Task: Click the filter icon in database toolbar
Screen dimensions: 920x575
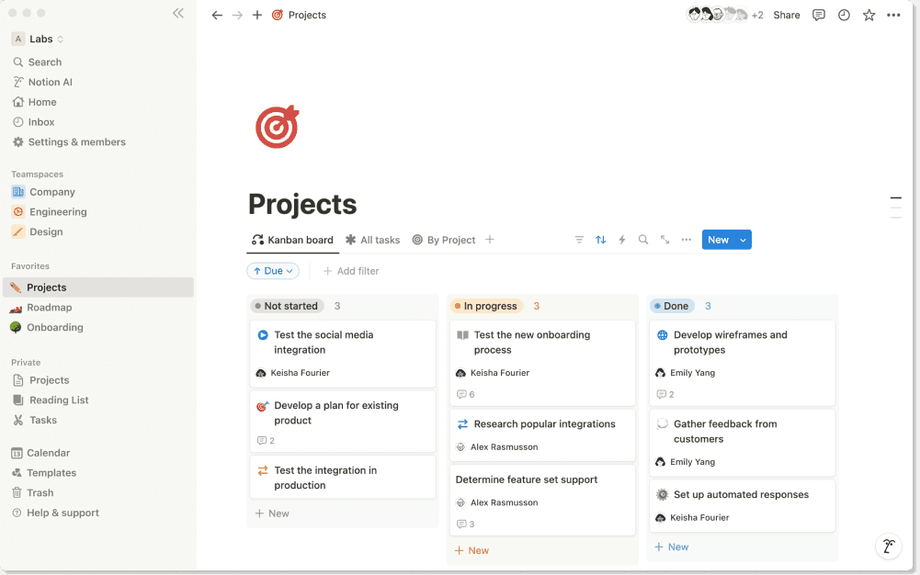Action: click(579, 240)
